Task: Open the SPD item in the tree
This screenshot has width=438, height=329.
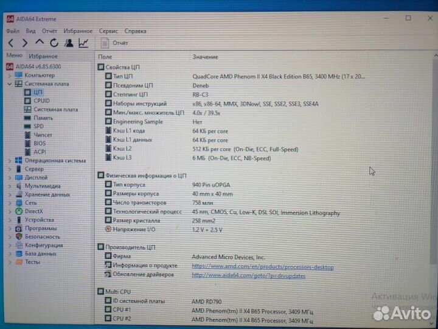Action: tap(39, 126)
